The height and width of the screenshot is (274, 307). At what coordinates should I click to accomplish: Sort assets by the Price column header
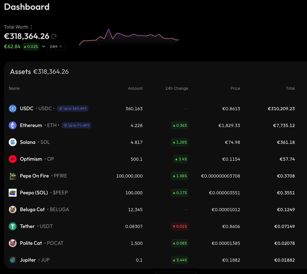click(235, 88)
